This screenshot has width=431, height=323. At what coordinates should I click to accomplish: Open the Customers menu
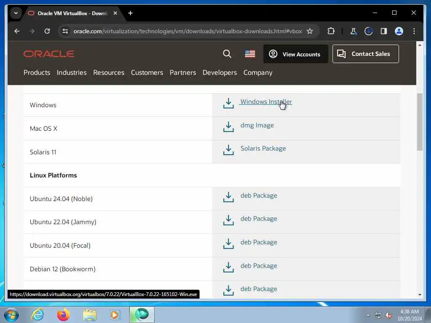tap(147, 72)
